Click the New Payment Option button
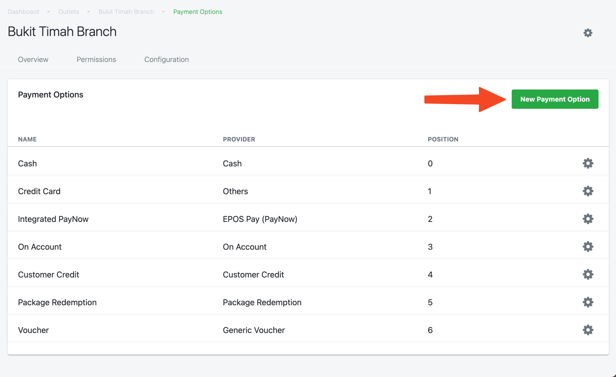This screenshot has width=616, height=377. pos(555,99)
